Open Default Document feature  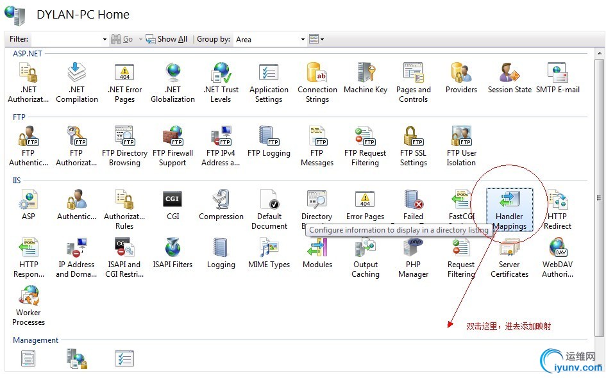269,210
